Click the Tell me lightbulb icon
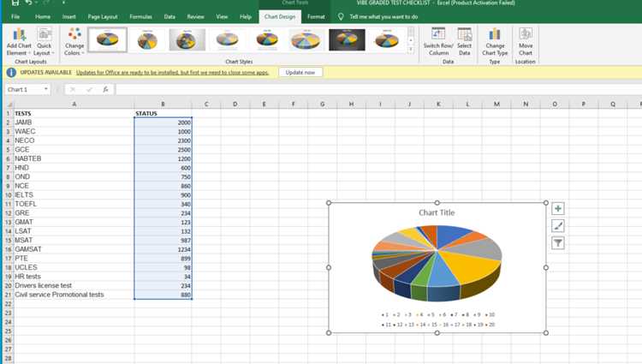 tap(340, 17)
